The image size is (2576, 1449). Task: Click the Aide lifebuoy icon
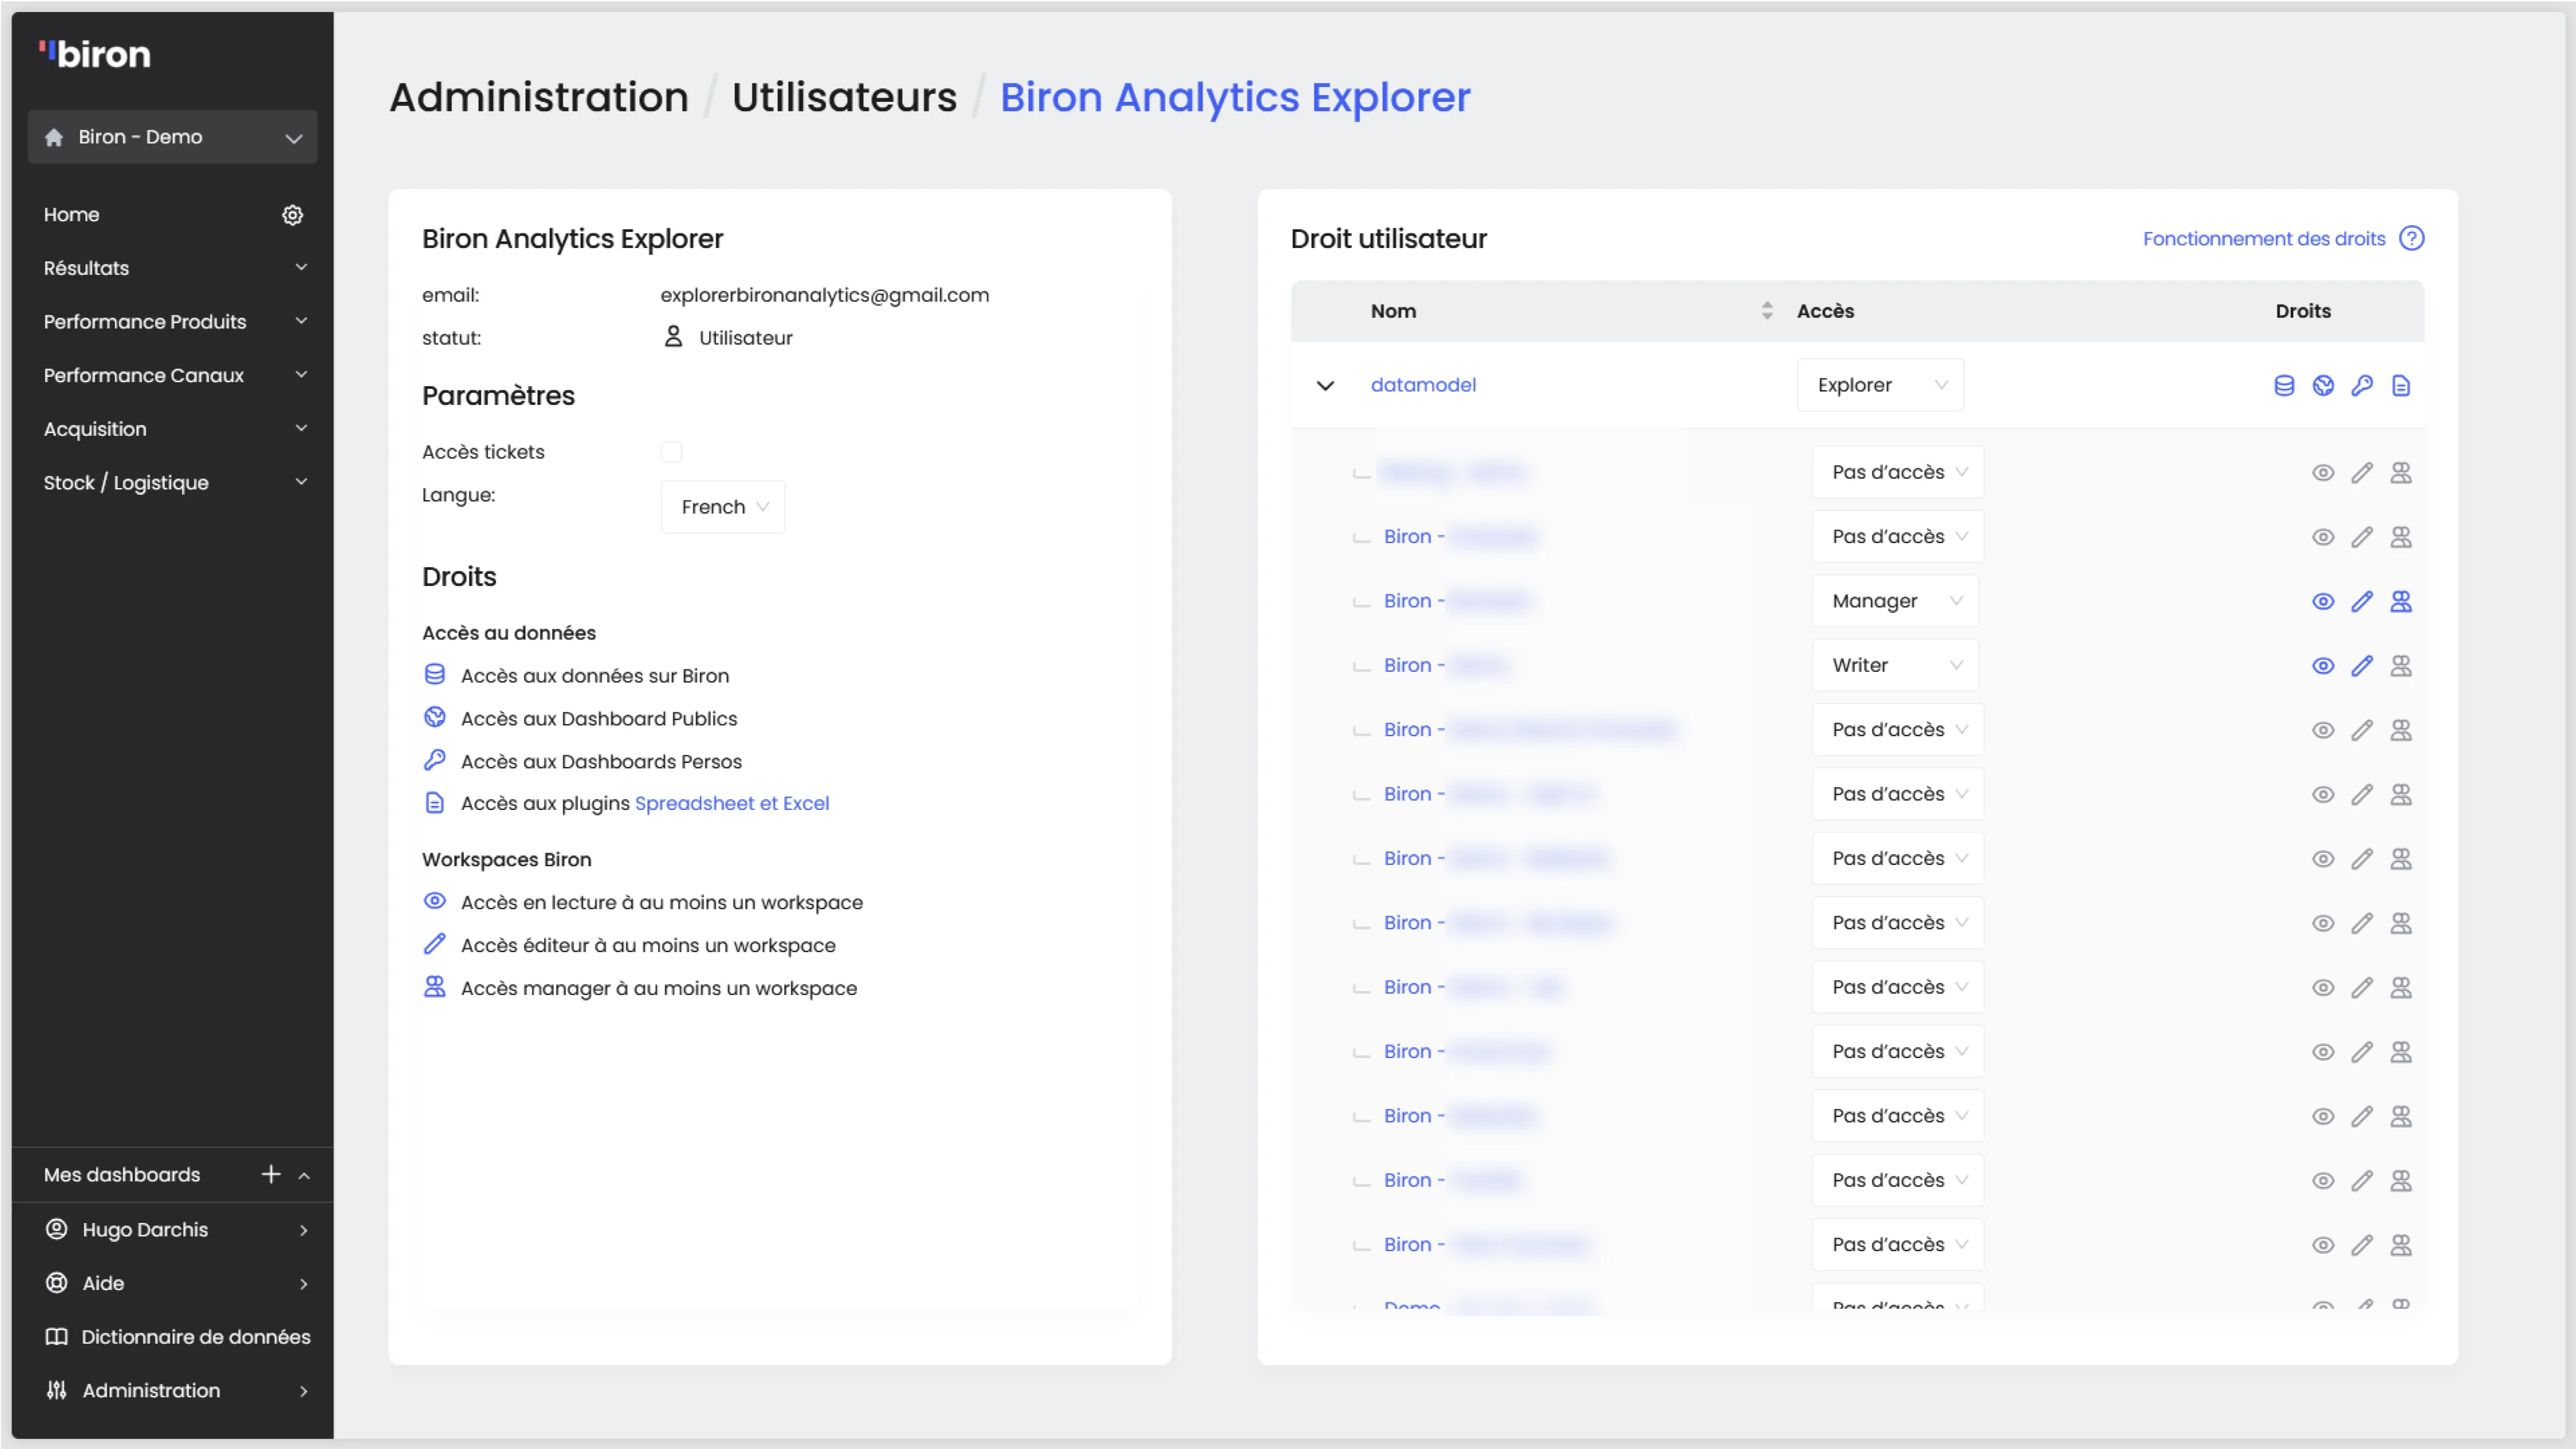click(57, 1283)
